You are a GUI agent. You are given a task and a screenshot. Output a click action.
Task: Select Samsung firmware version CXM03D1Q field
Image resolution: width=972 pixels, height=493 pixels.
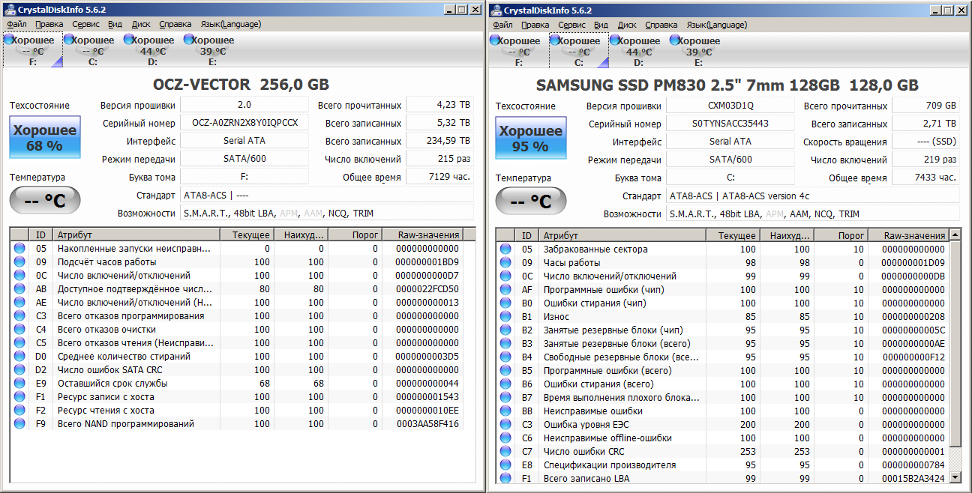(x=730, y=106)
